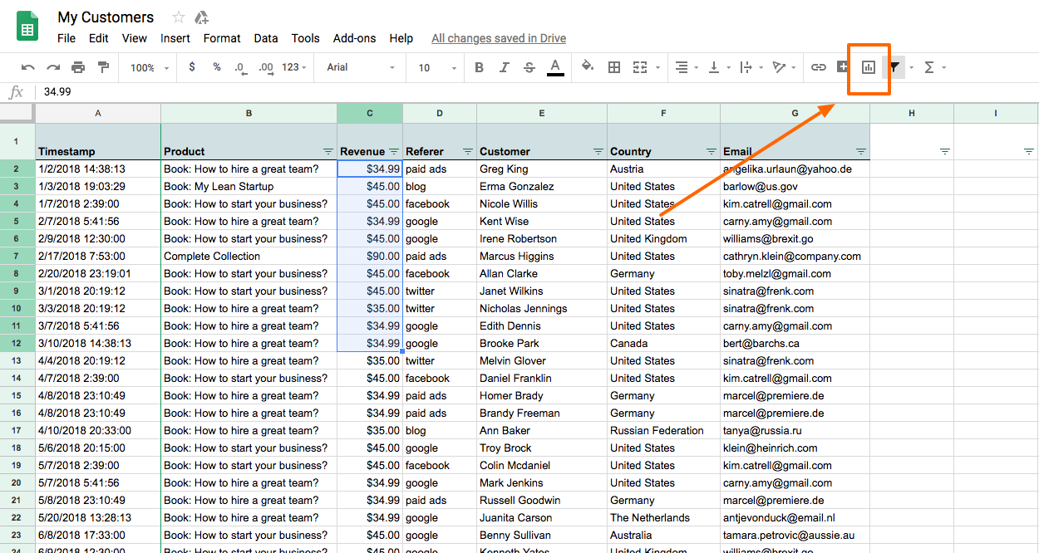Click All changes saved in Drive

pos(499,38)
